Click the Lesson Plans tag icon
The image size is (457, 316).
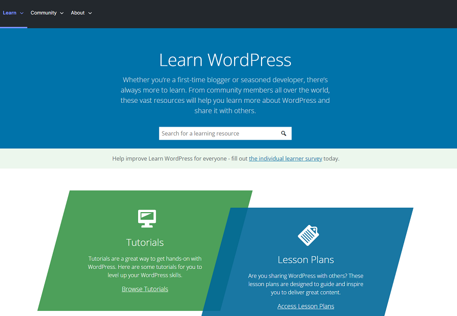point(308,235)
